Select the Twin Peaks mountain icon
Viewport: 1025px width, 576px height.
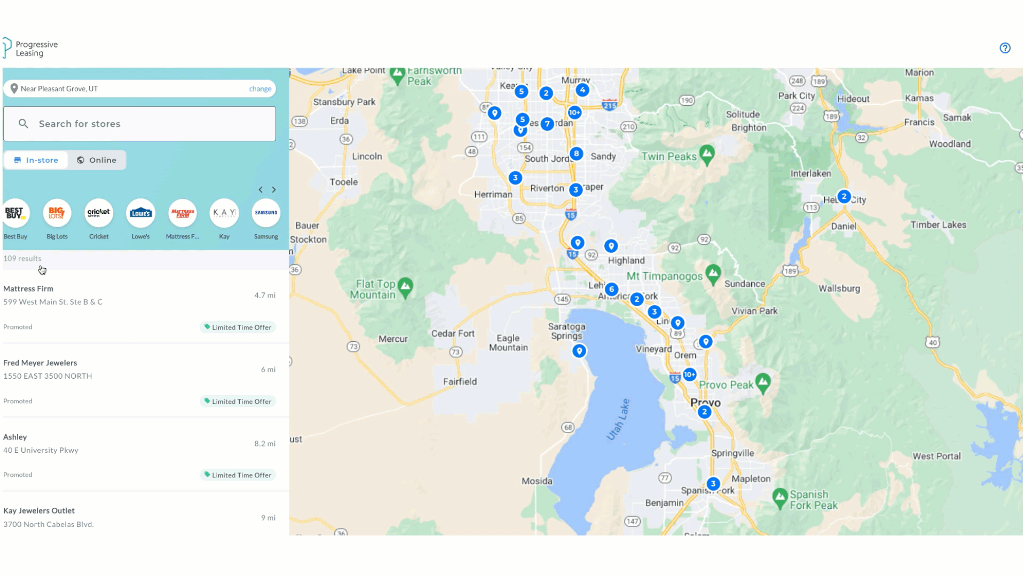[707, 155]
